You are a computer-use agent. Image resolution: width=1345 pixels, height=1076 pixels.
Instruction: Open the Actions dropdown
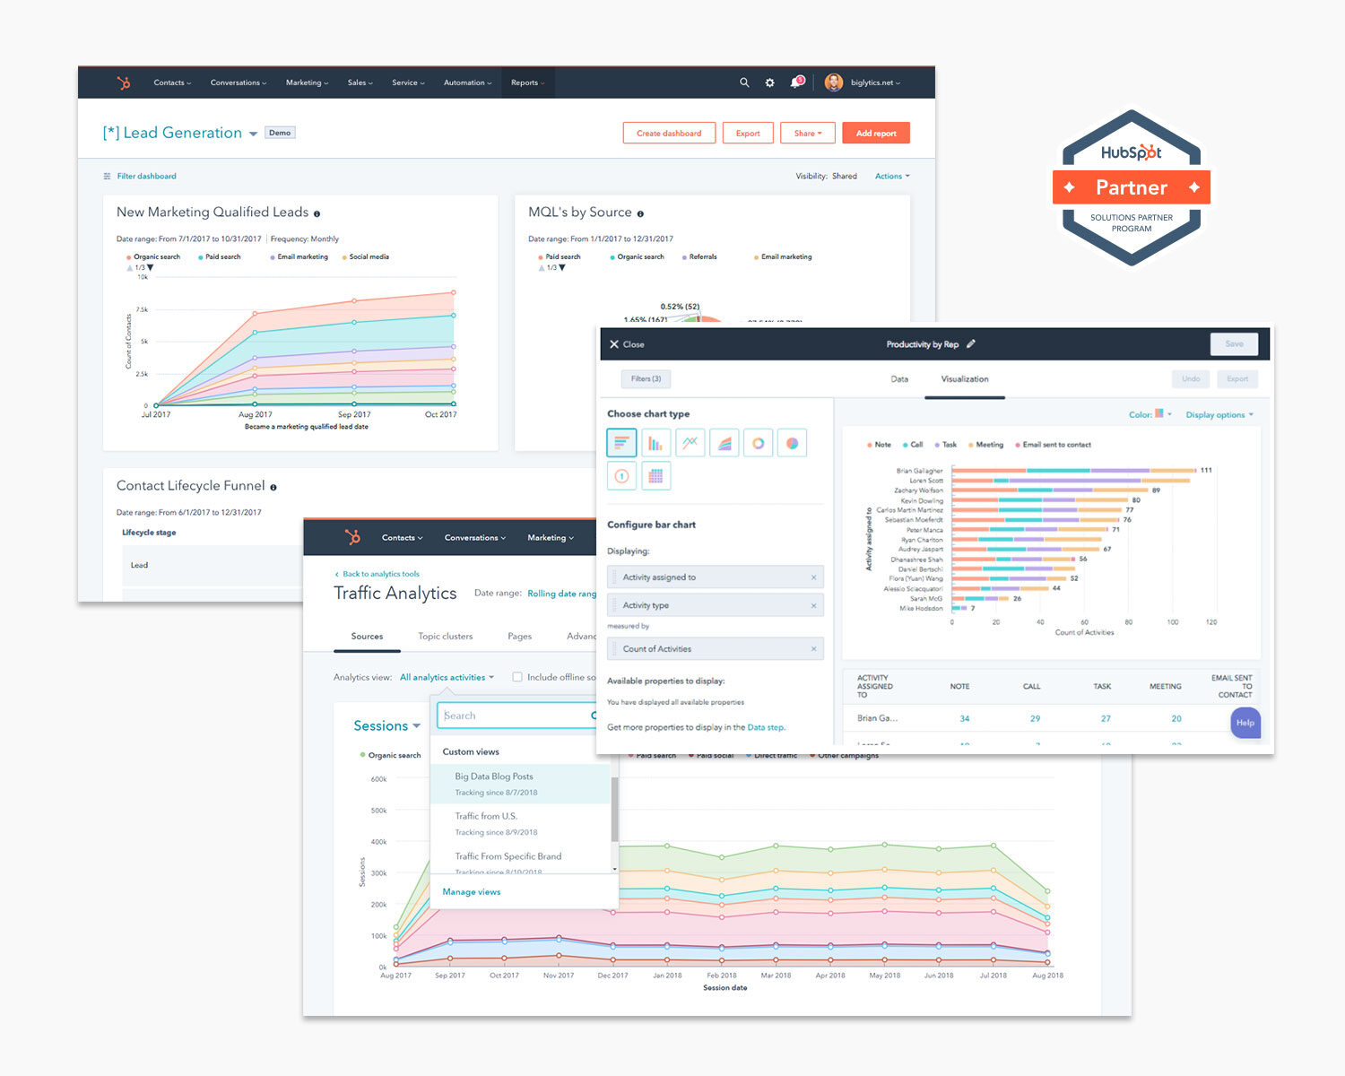click(892, 176)
